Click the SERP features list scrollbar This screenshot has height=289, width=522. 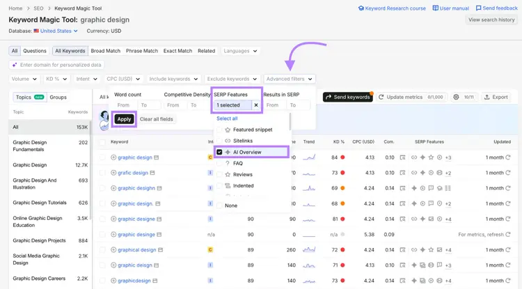(x=290, y=122)
